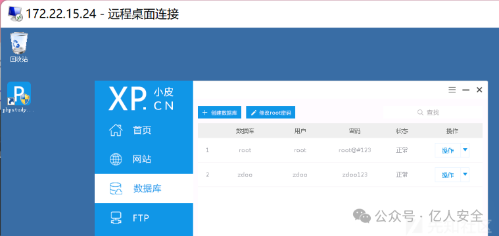Click the XP.CN logo

click(141, 99)
